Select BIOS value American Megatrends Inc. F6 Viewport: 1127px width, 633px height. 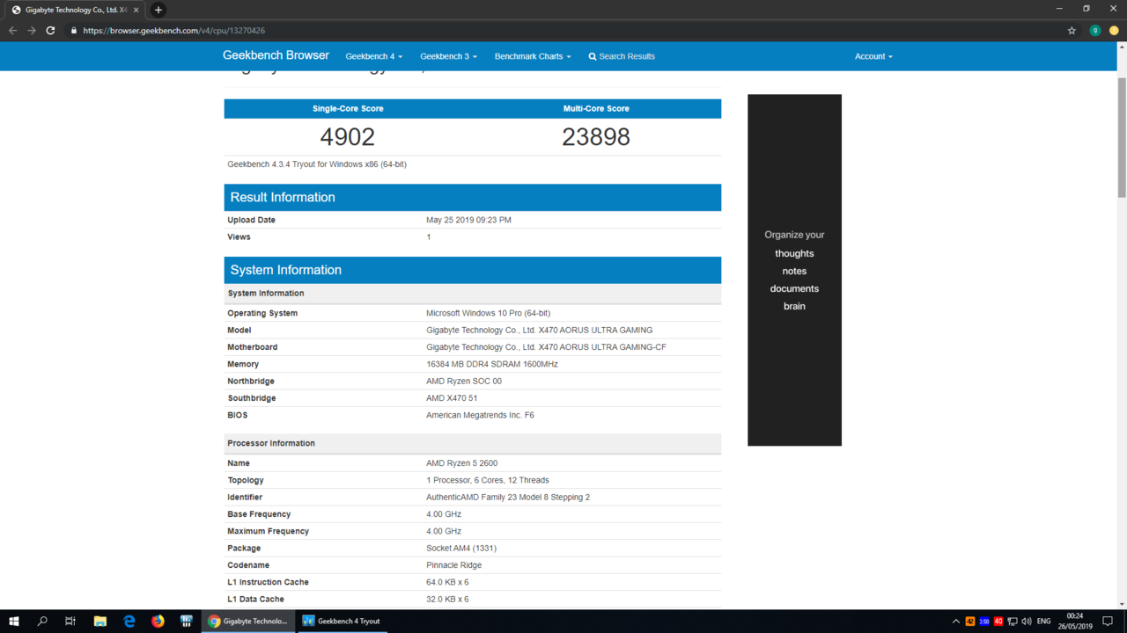coord(480,415)
